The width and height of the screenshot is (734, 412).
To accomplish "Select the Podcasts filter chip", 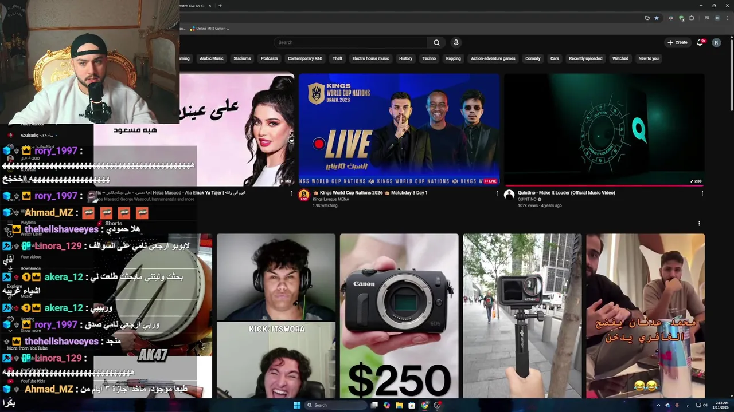I will point(269,58).
